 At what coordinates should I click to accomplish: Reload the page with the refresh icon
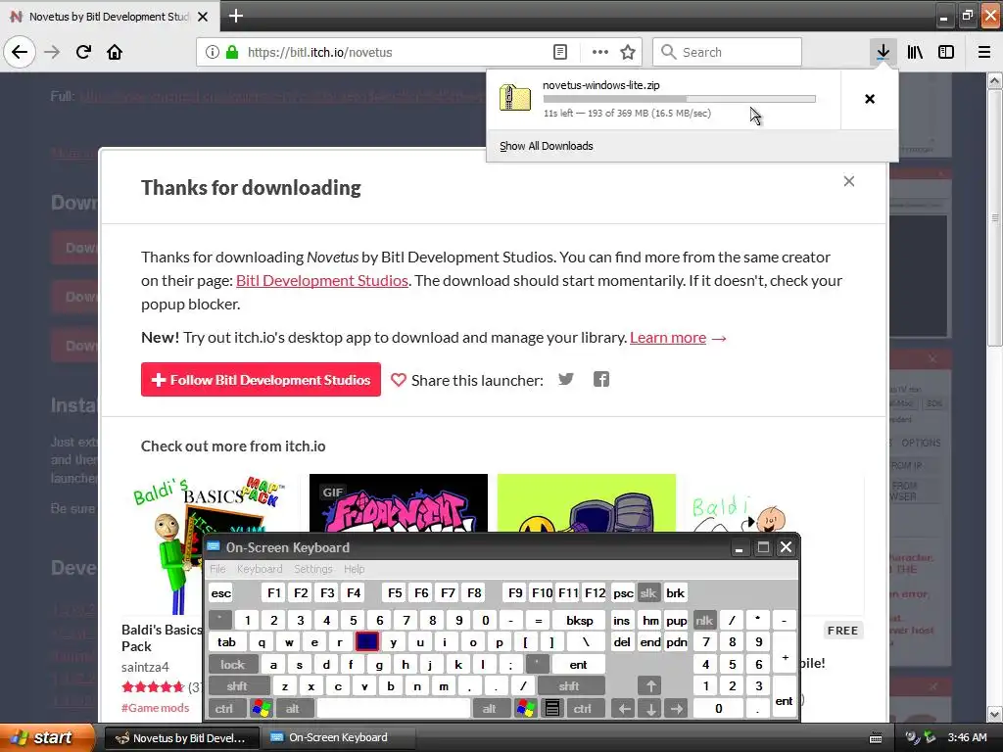tap(83, 52)
